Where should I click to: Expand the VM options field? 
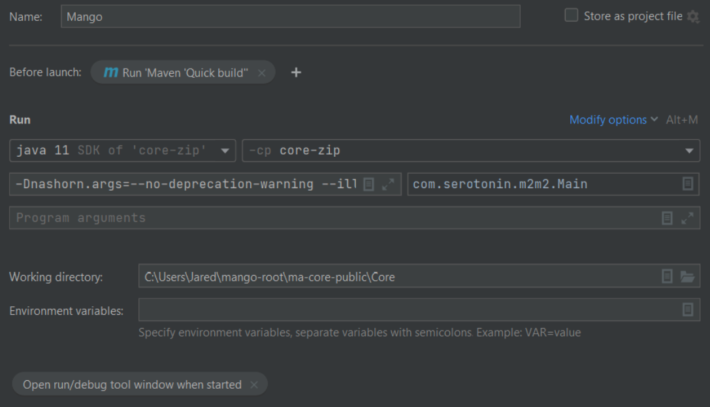pos(387,184)
